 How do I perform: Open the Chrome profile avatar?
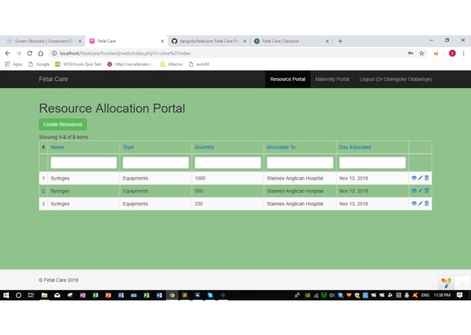452,53
